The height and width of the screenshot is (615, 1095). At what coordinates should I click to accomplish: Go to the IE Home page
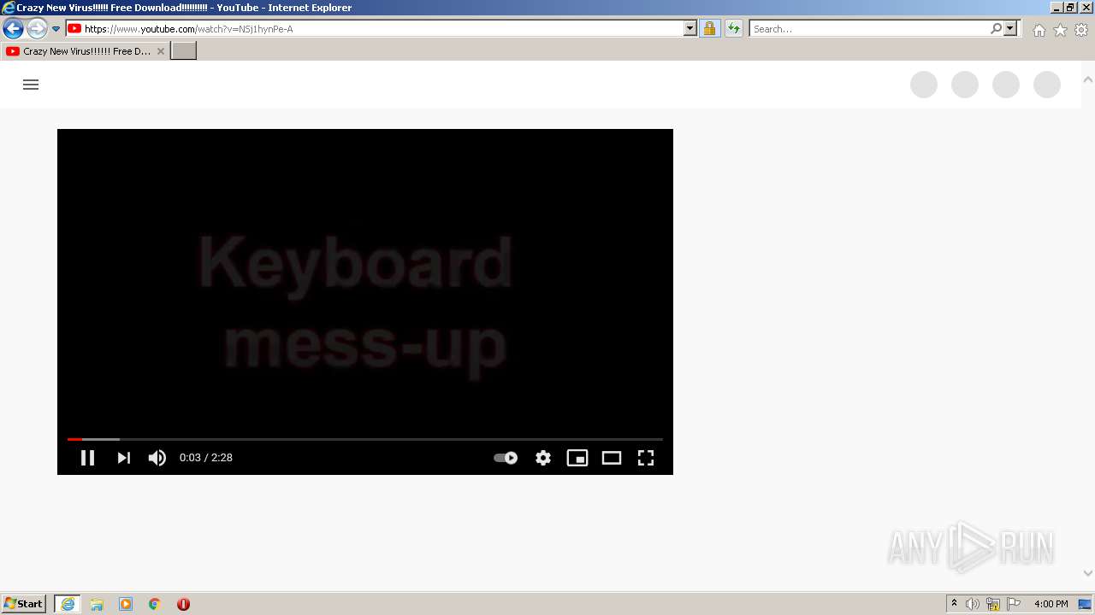(x=1039, y=30)
